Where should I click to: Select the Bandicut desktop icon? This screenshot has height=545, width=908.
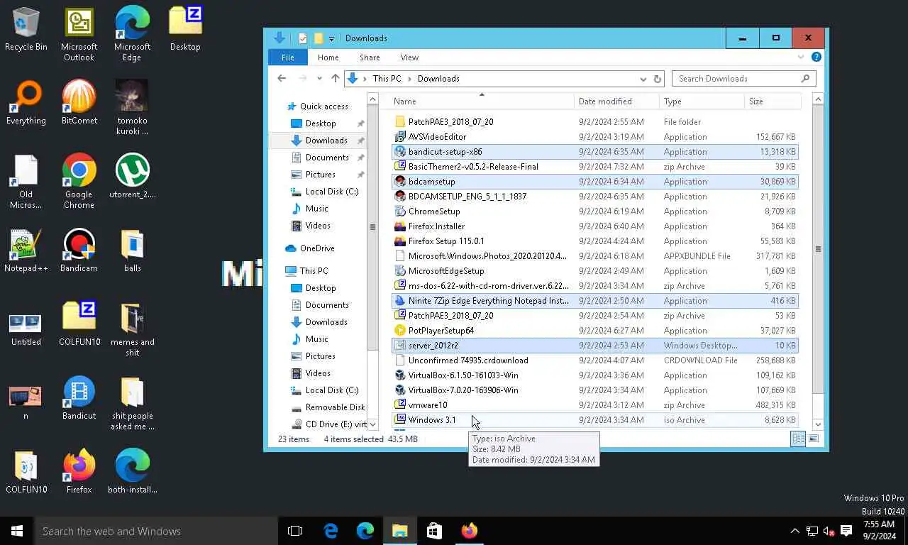(79, 398)
